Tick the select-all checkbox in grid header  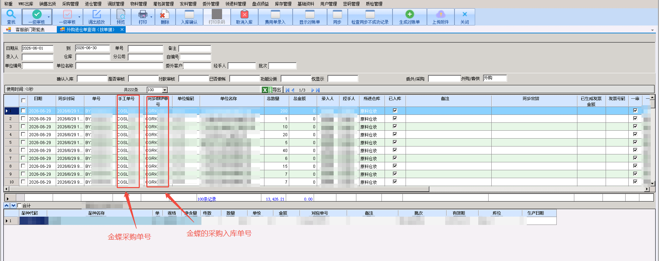click(x=23, y=100)
